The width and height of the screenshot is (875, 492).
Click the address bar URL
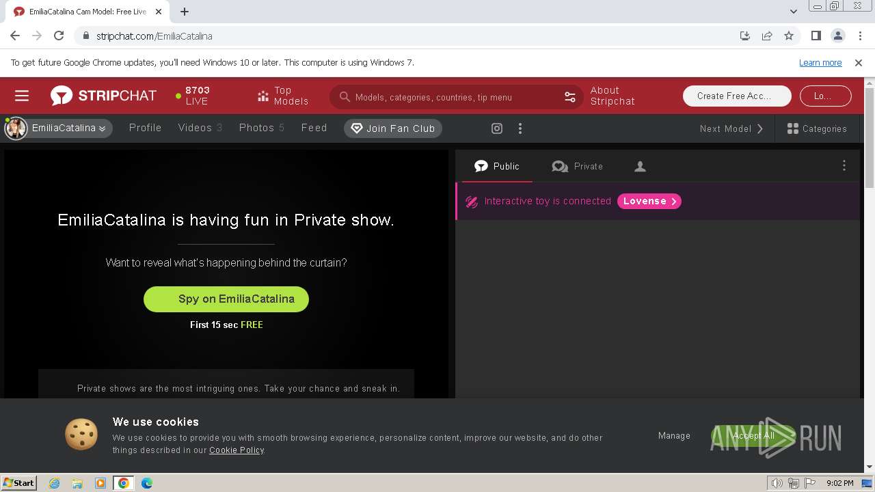click(x=154, y=36)
